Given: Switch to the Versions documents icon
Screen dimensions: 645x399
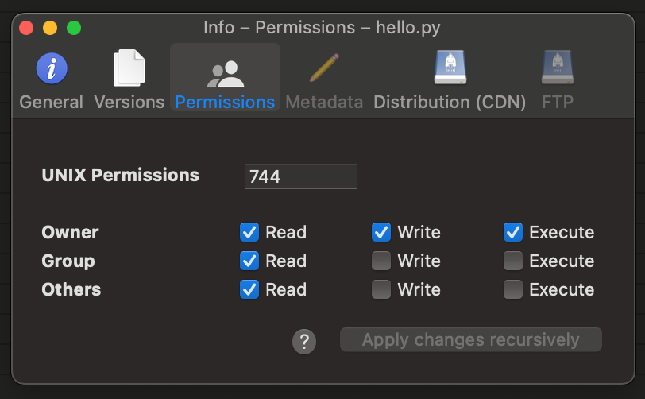Looking at the screenshot, I should tap(129, 68).
